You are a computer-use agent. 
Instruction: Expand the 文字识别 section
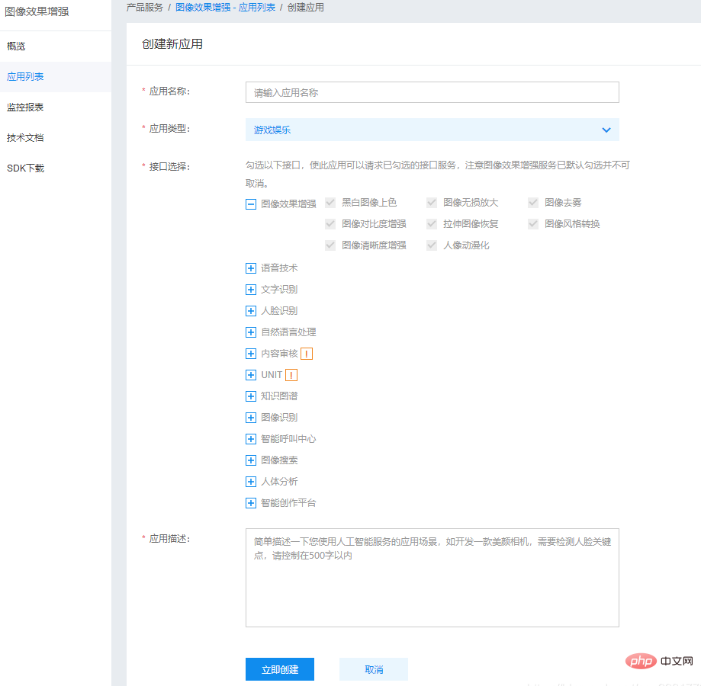click(251, 289)
